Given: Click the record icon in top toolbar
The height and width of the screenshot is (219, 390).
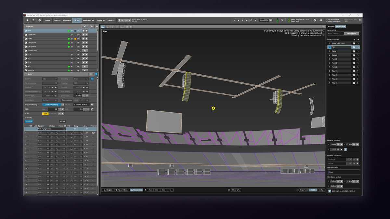Looking at the screenshot, I should click(x=314, y=20).
